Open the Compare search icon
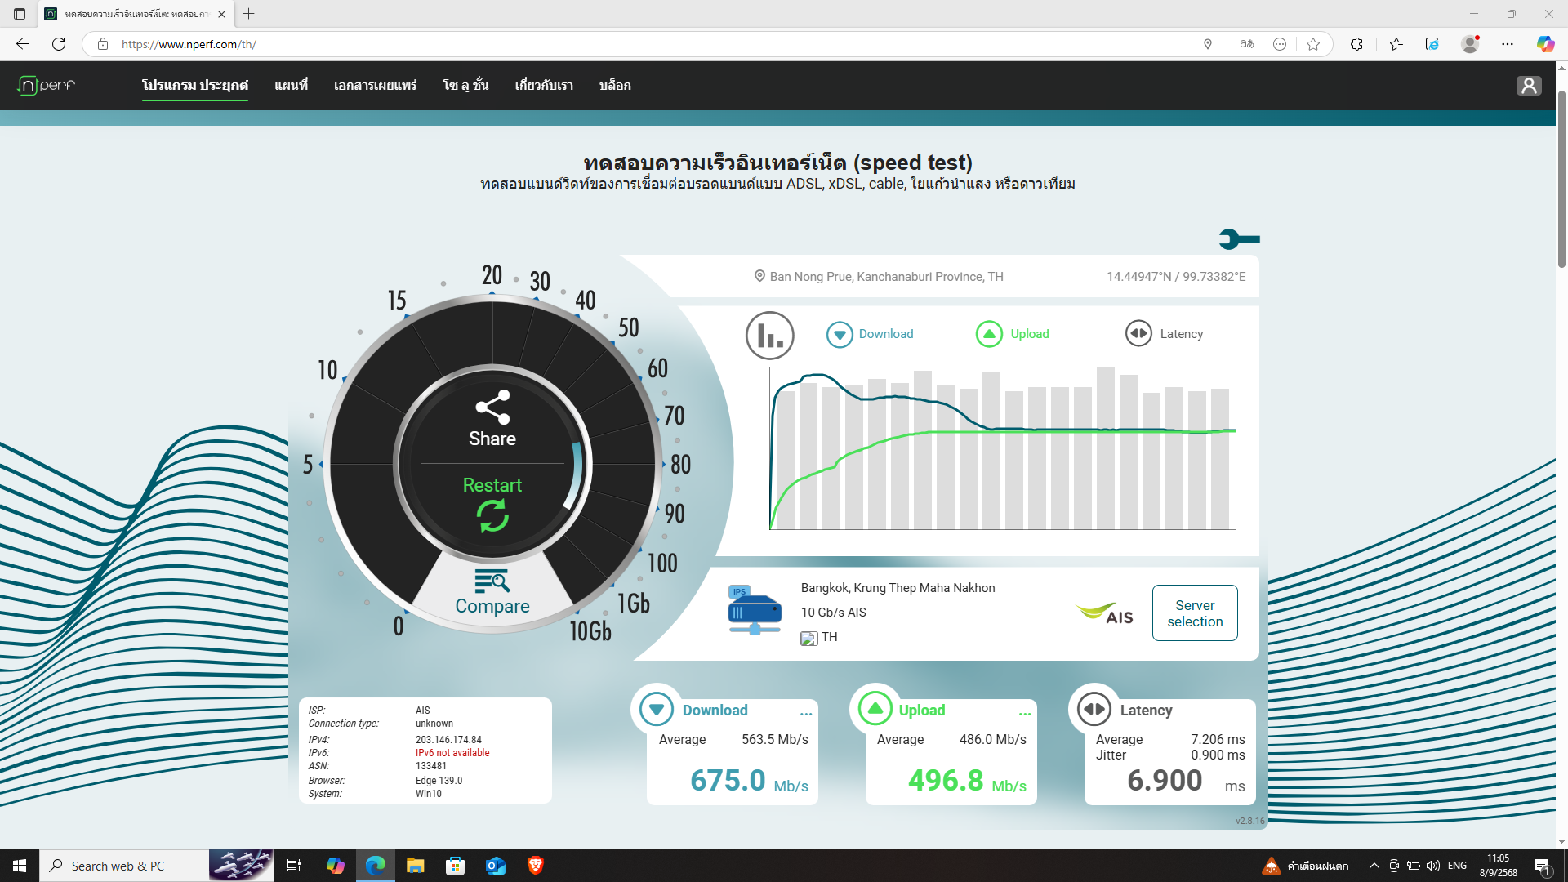 (x=492, y=581)
